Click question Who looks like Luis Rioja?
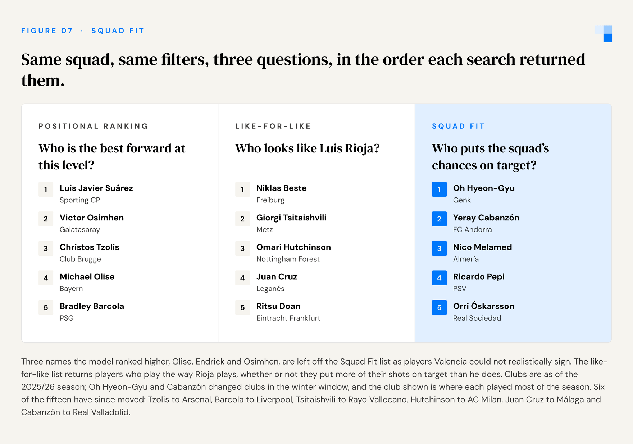 pos(308,148)
